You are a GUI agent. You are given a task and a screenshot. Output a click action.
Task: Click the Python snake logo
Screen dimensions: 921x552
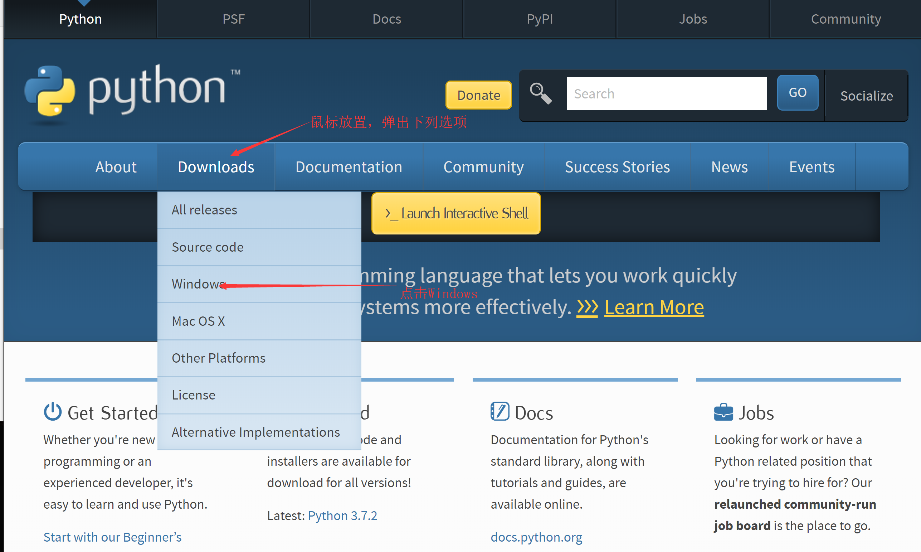[49, 91]
